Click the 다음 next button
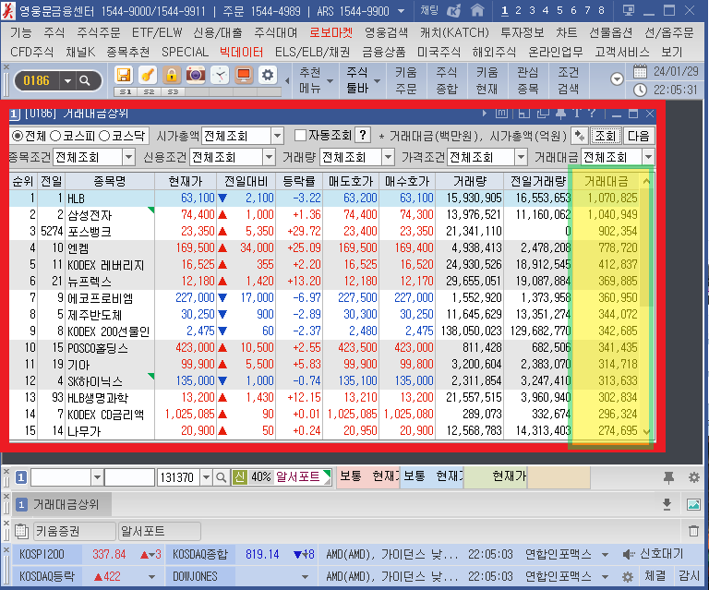709x590 pixels. (x=639, y=136)
